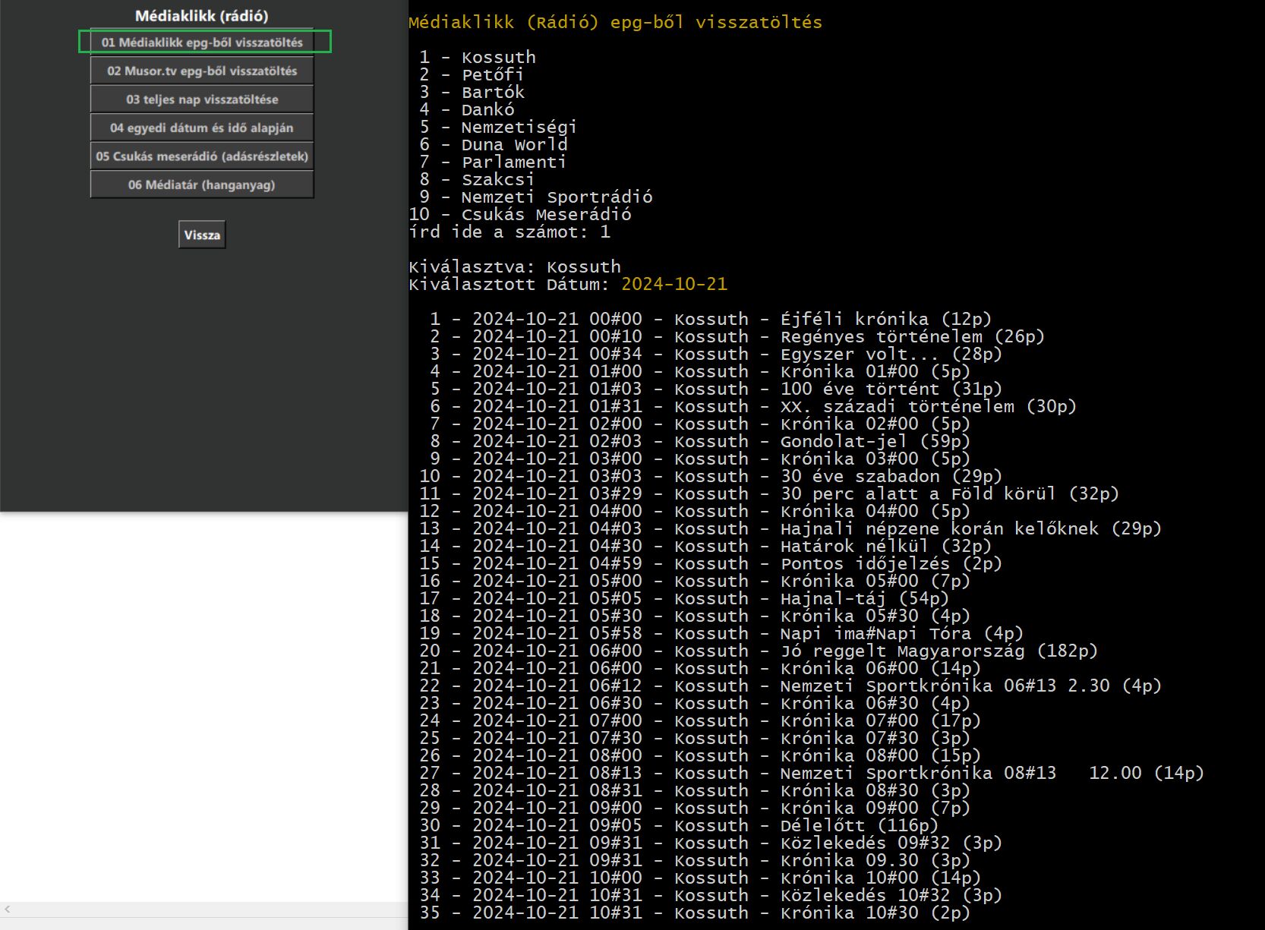Screen dimensions: 1265x930
Task: Open '02 Musor.tv epg-ből visszatöltés'
Action: coord(202,71)
